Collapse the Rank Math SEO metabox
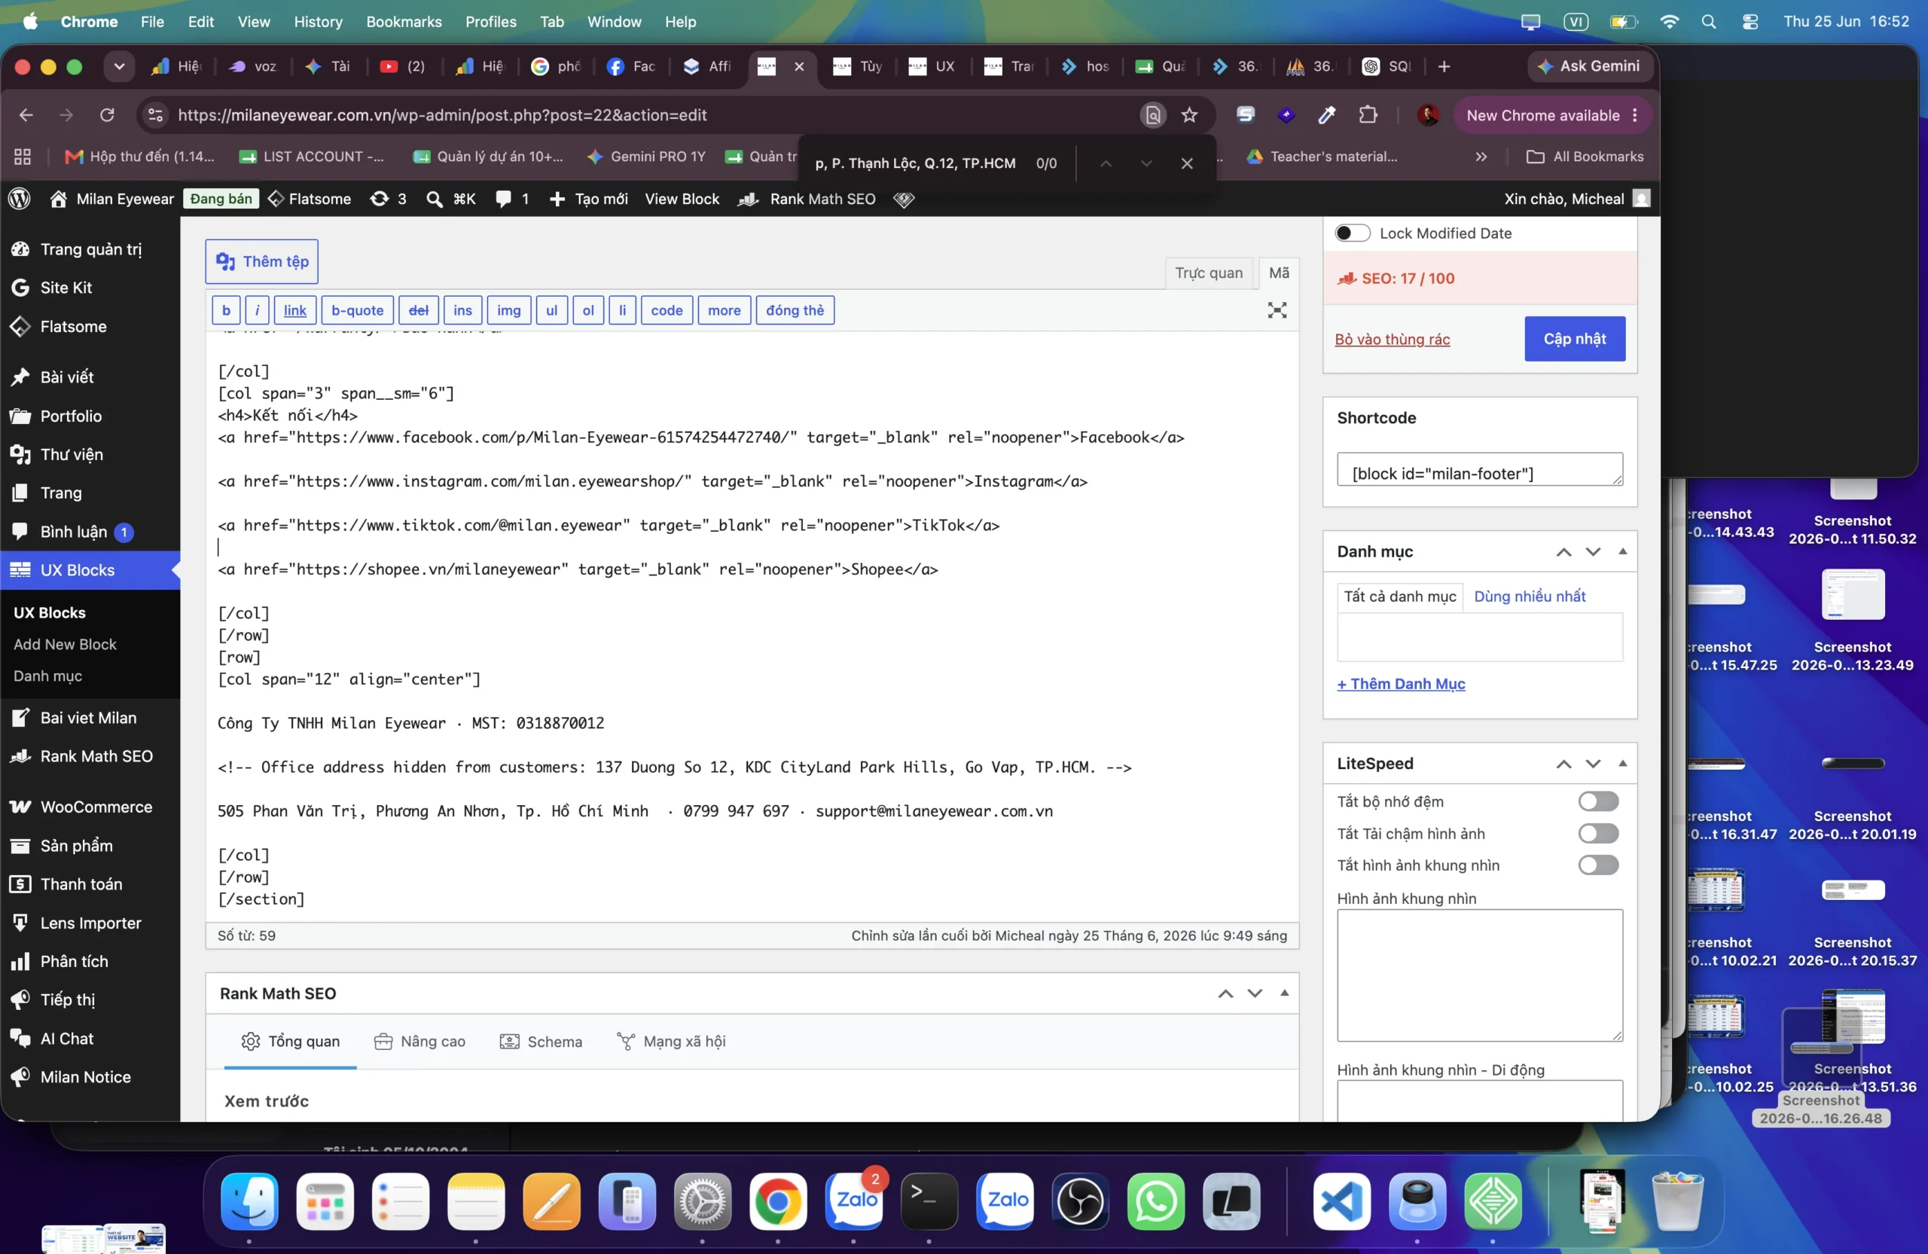 tap(1284, 993)
